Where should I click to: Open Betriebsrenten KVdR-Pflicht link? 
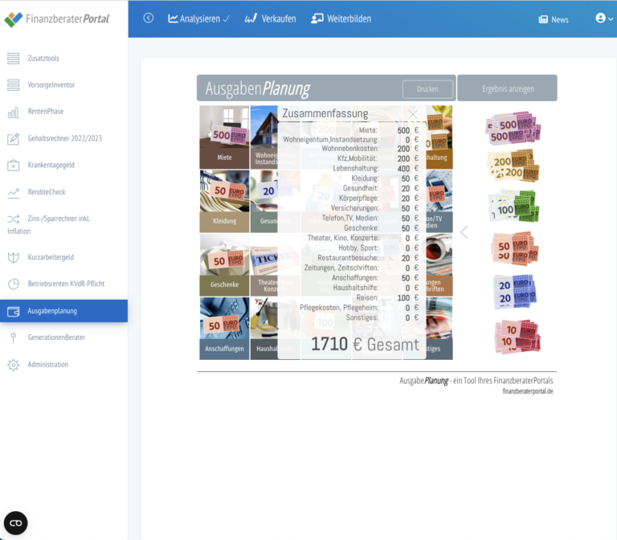pos(66,284)
